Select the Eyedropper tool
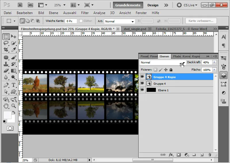 pyautogui.click(x=14, y=50)
